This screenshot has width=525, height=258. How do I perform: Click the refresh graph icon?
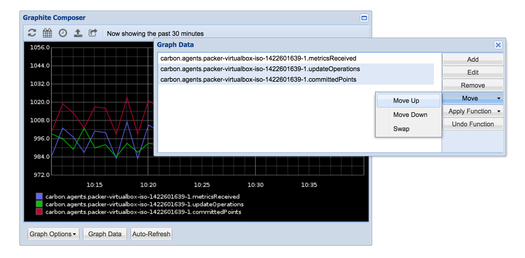[32, 33]
